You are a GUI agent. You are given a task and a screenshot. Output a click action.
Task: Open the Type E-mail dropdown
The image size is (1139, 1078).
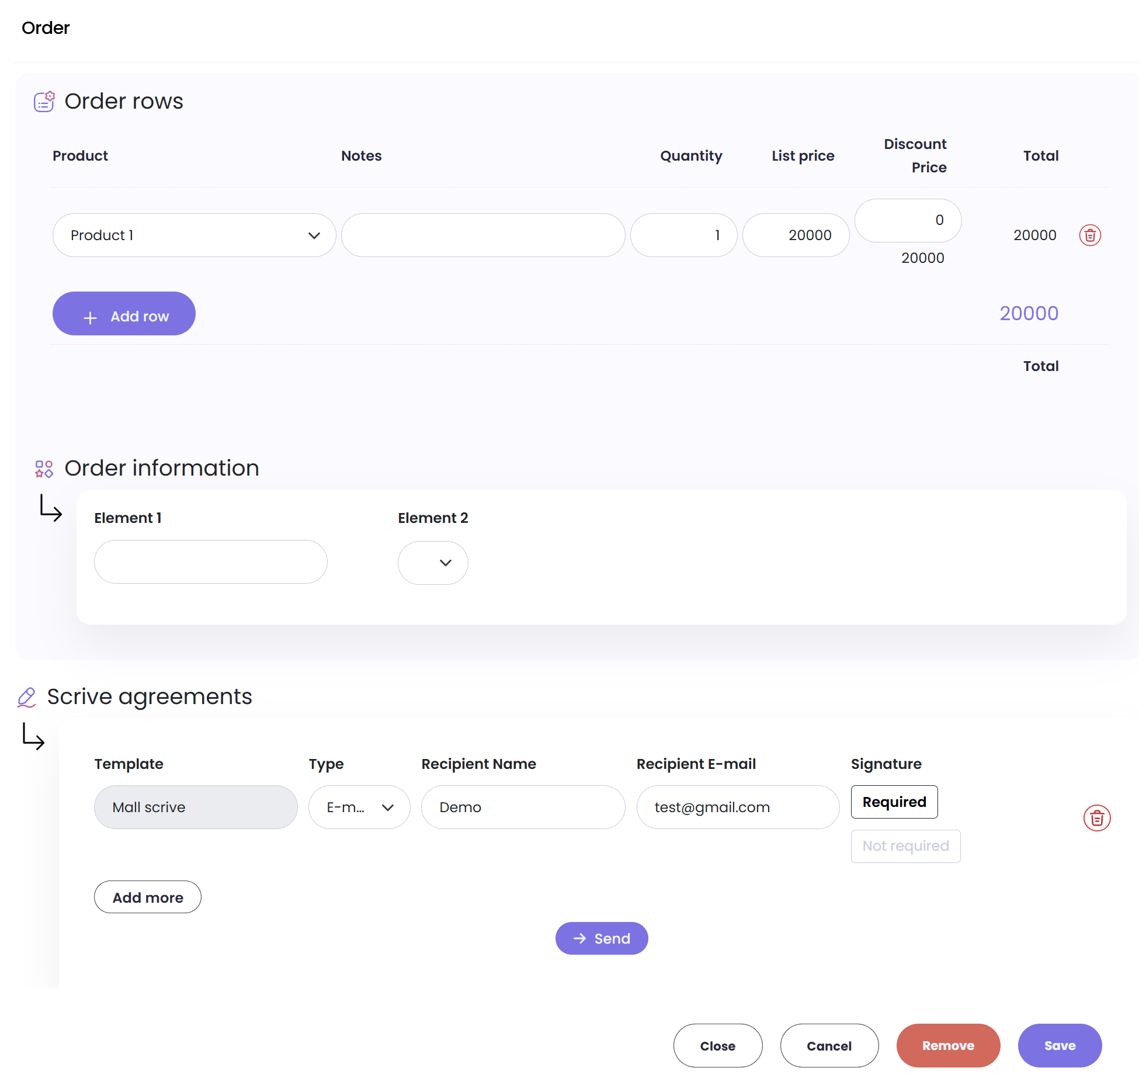click(359, 807)
